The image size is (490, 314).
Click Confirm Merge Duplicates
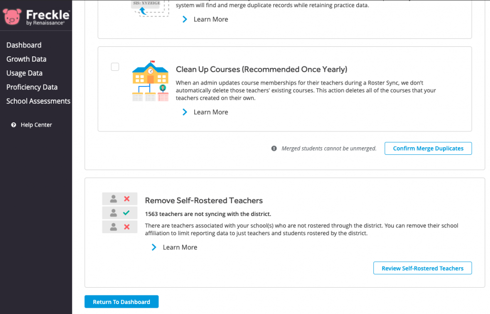[x=428, y=148]
